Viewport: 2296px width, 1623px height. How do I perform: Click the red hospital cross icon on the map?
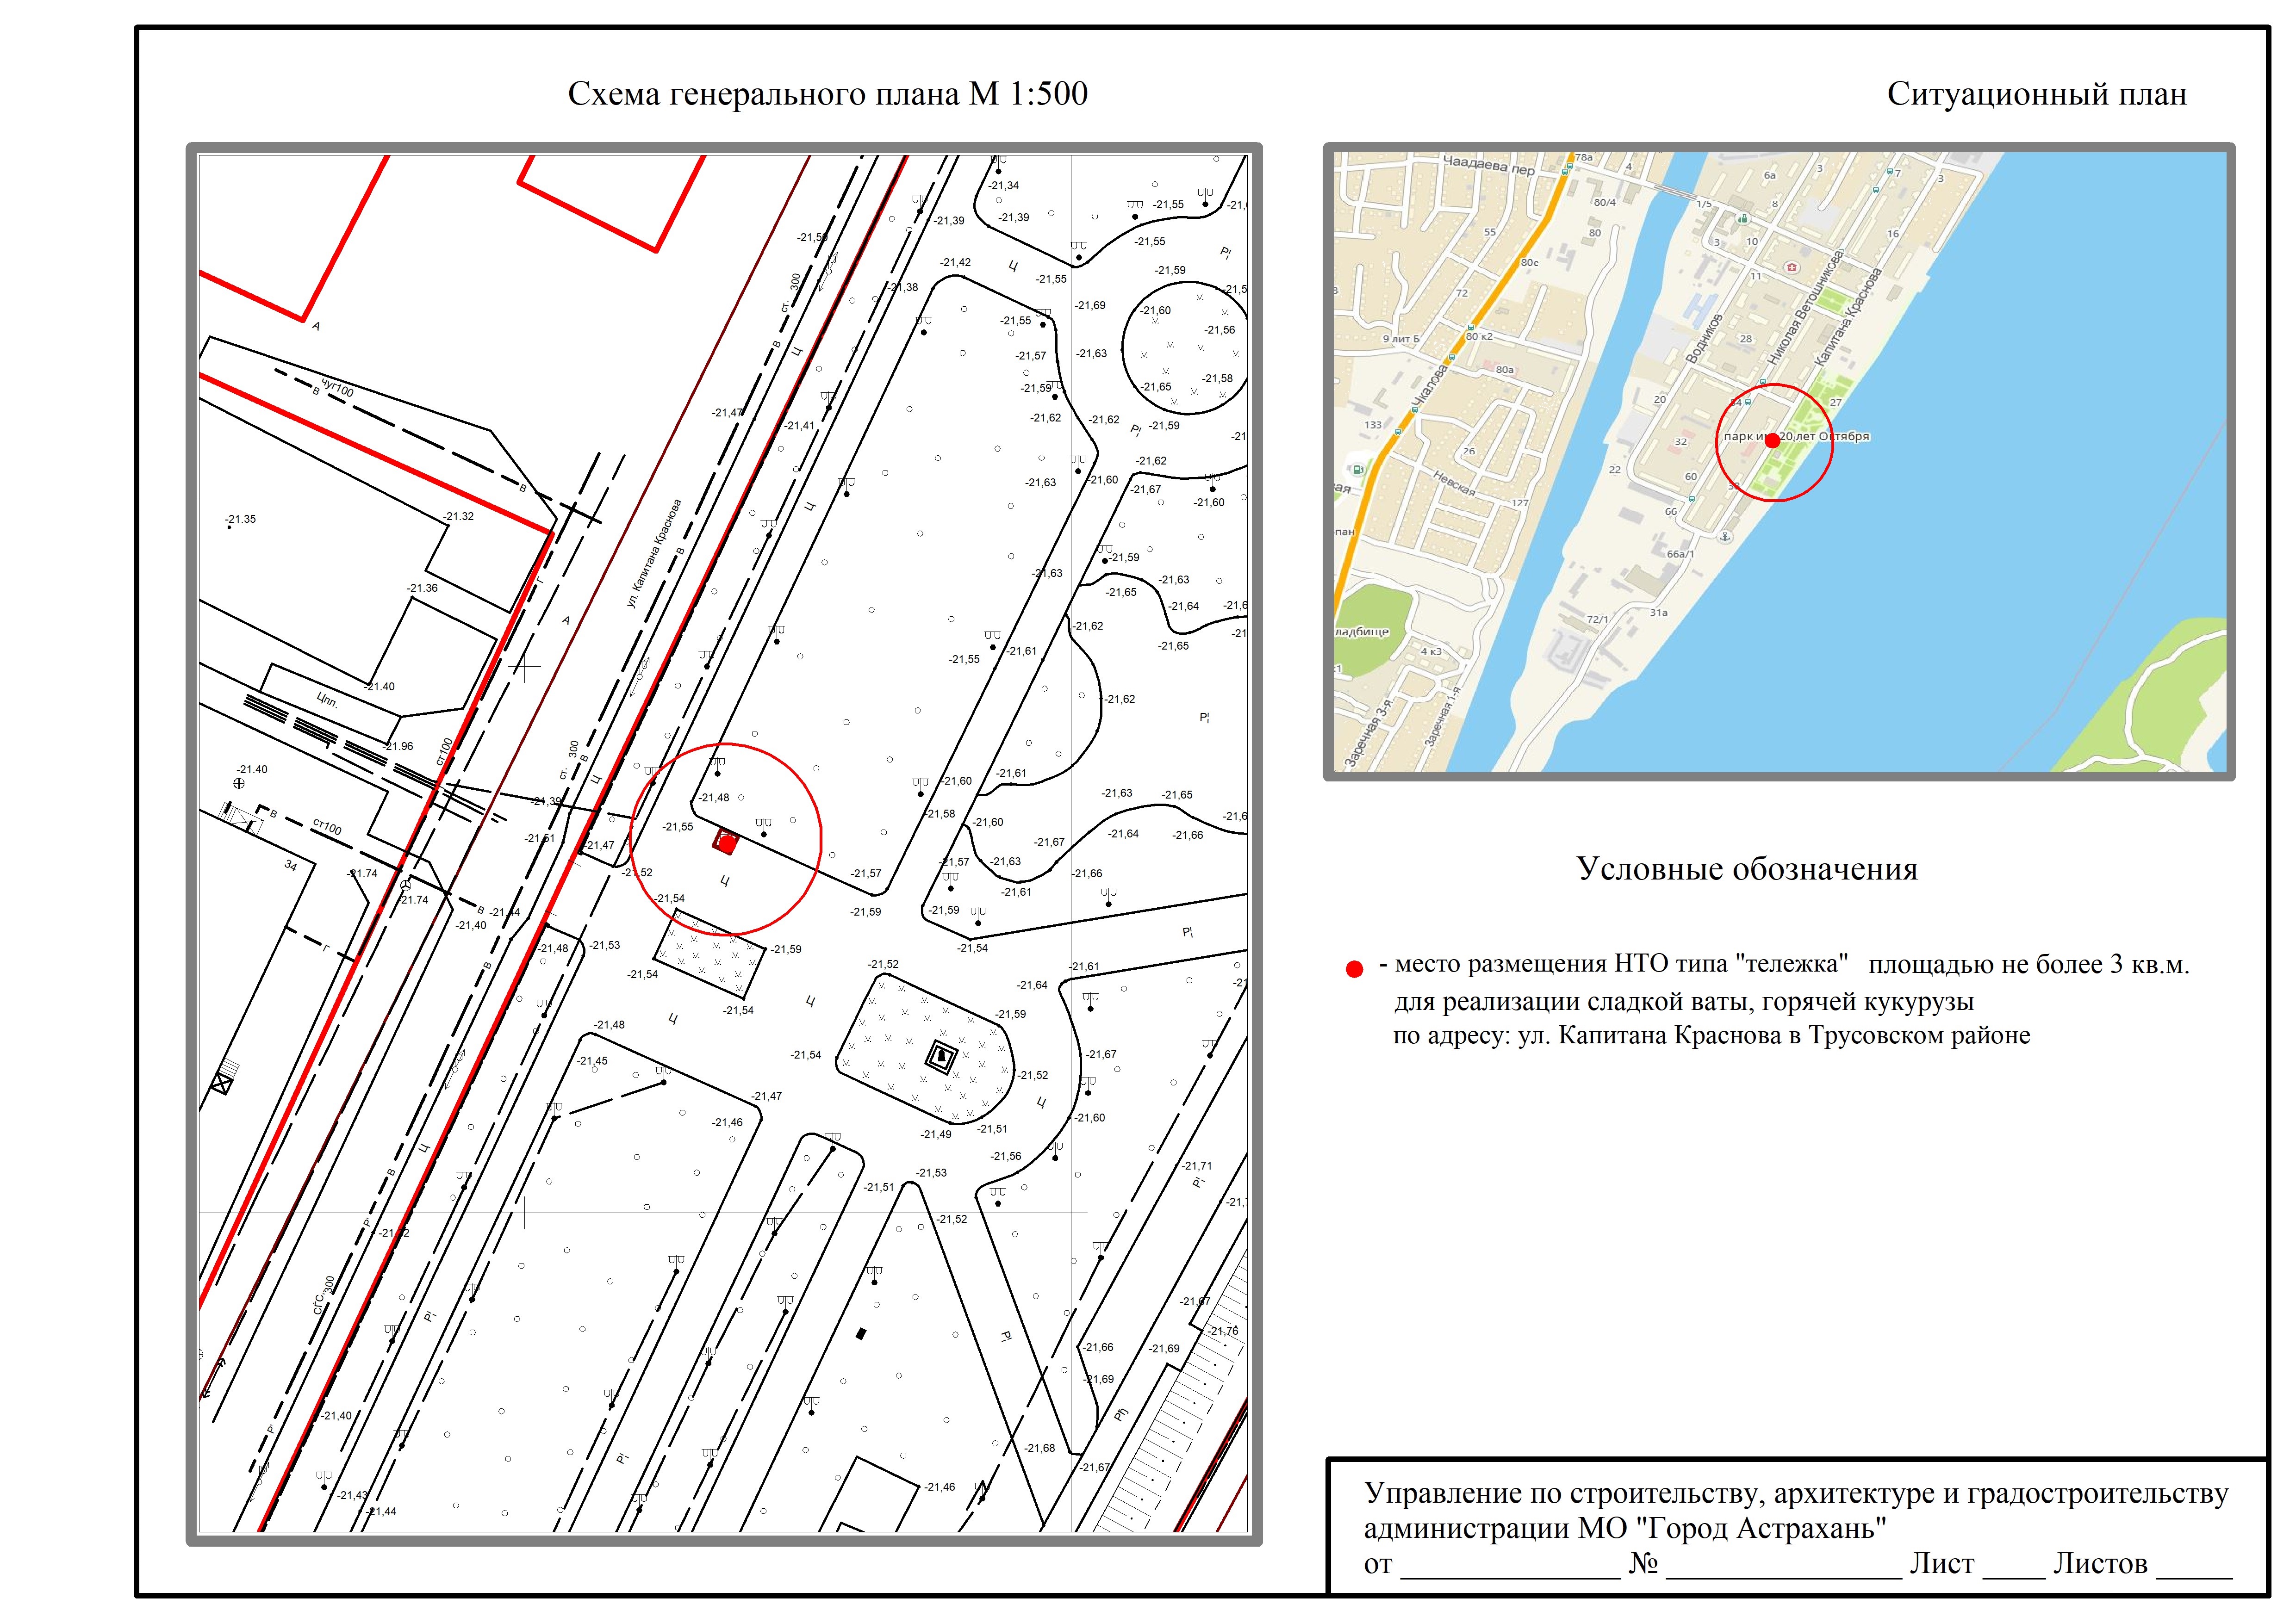point(1792,268)
